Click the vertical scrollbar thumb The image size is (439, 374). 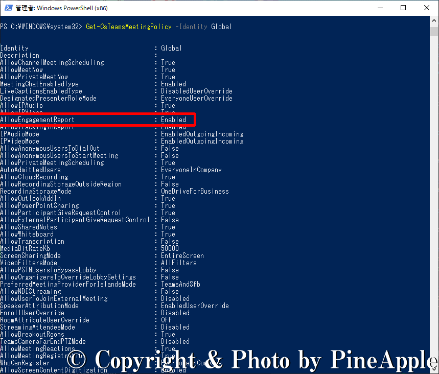click(434, 32)
